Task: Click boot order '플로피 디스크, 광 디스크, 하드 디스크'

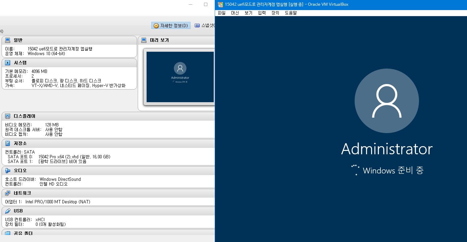Action: click(x=66, y=81)
